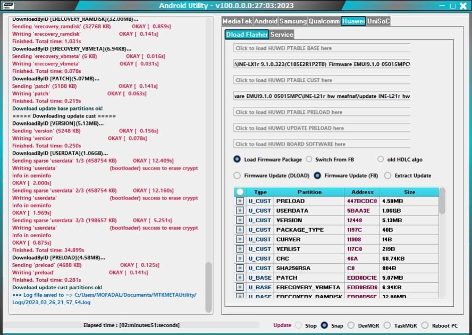Enable the Firmware Update (DLOAD) option
The height and width of the screenshot is (335, 472).
237,175
